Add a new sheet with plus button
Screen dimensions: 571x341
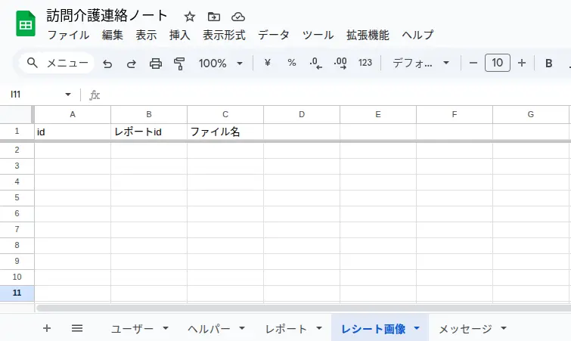pos(47,328)
